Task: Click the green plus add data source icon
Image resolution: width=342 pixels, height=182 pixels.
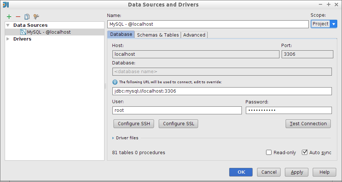Action: 9,17
